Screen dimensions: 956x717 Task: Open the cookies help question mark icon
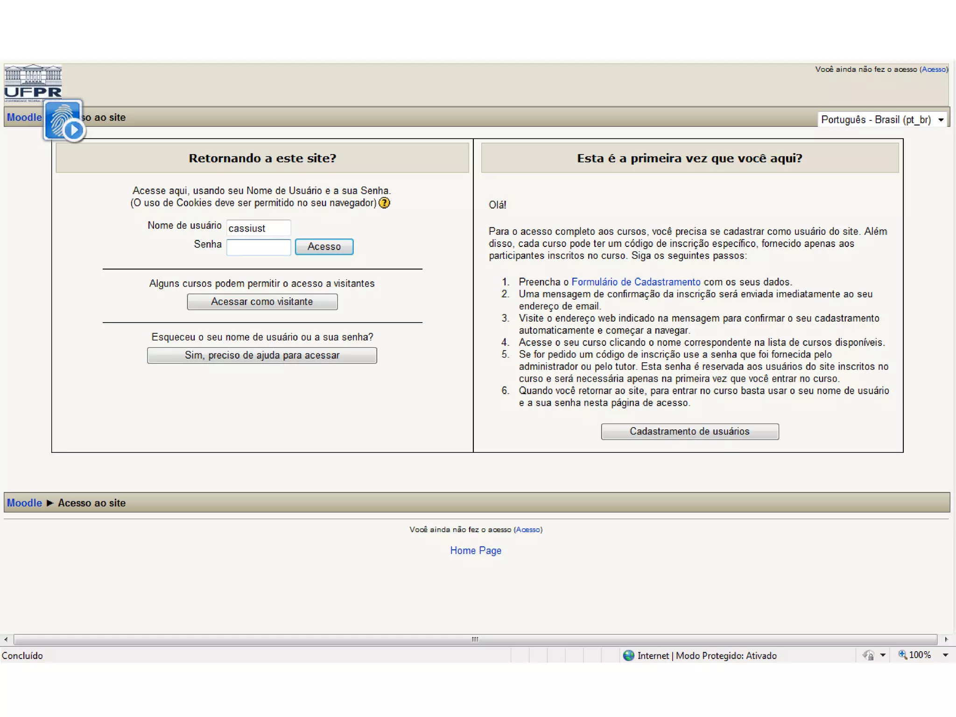384,203
